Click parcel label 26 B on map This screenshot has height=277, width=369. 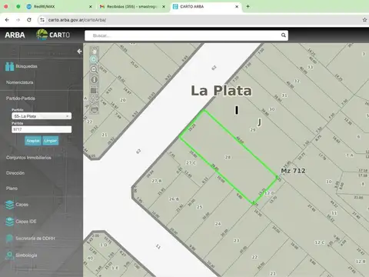(174, 199)
